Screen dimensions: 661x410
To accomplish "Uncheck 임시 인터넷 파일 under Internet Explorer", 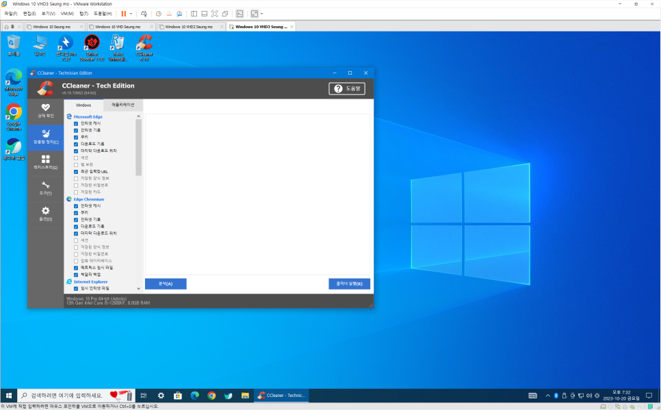I will [76, 289].
